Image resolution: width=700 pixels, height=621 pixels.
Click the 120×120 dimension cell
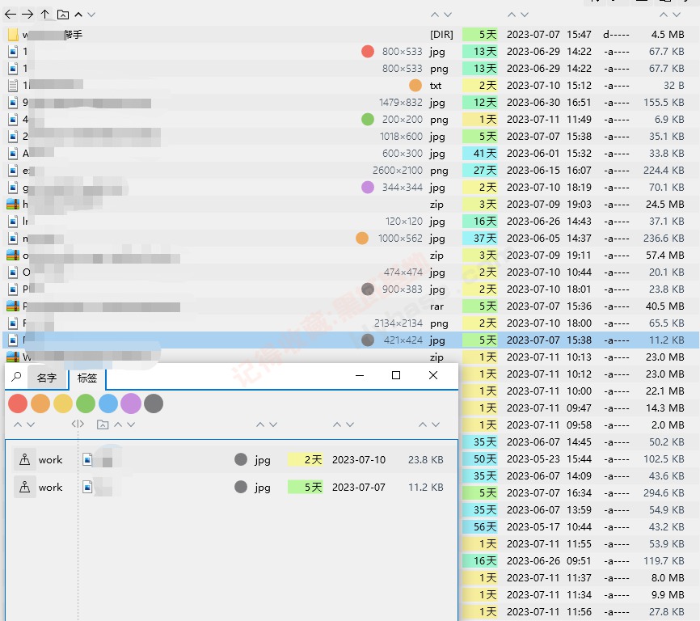tap(404, 221)
